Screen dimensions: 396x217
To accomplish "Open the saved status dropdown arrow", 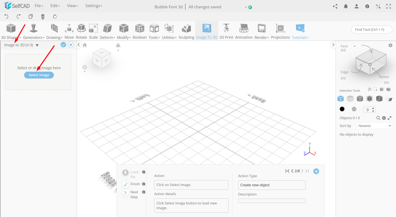I will pos(246,7).
